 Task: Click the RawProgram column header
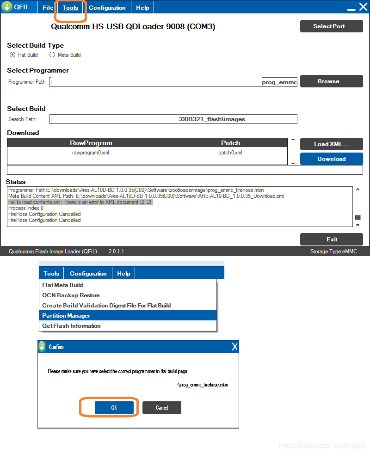coord(91,143)
